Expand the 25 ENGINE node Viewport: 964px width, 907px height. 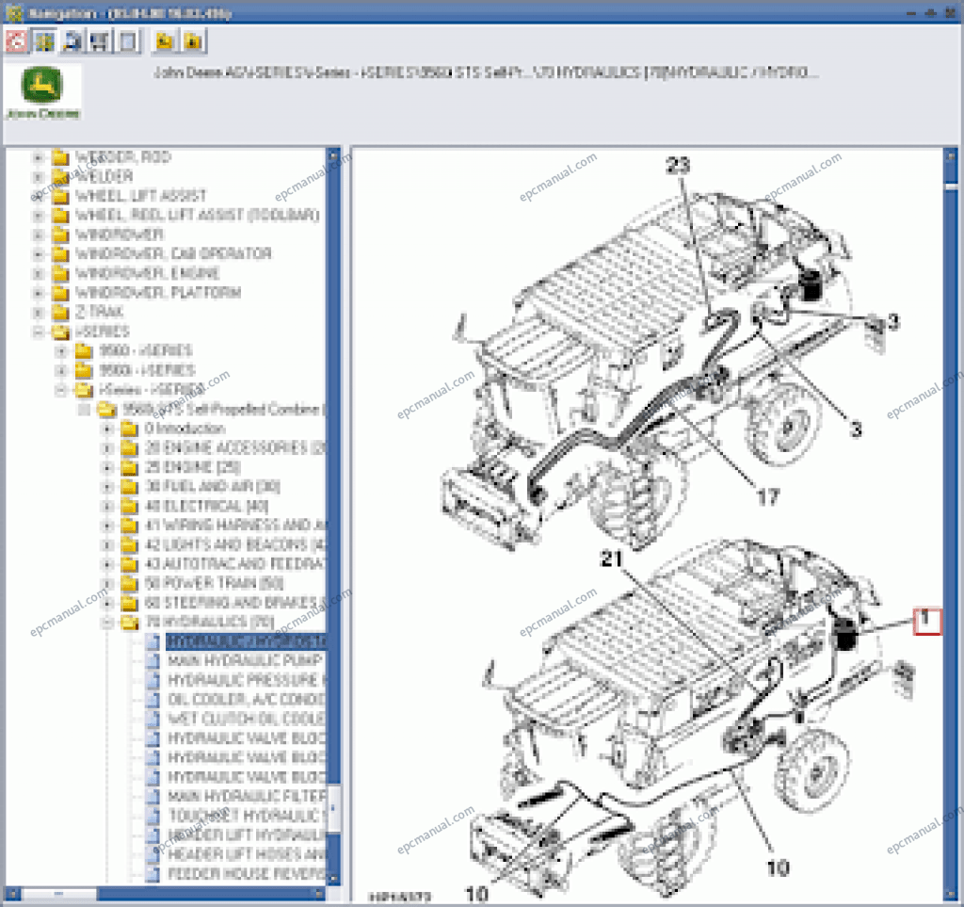click(107, 467)
